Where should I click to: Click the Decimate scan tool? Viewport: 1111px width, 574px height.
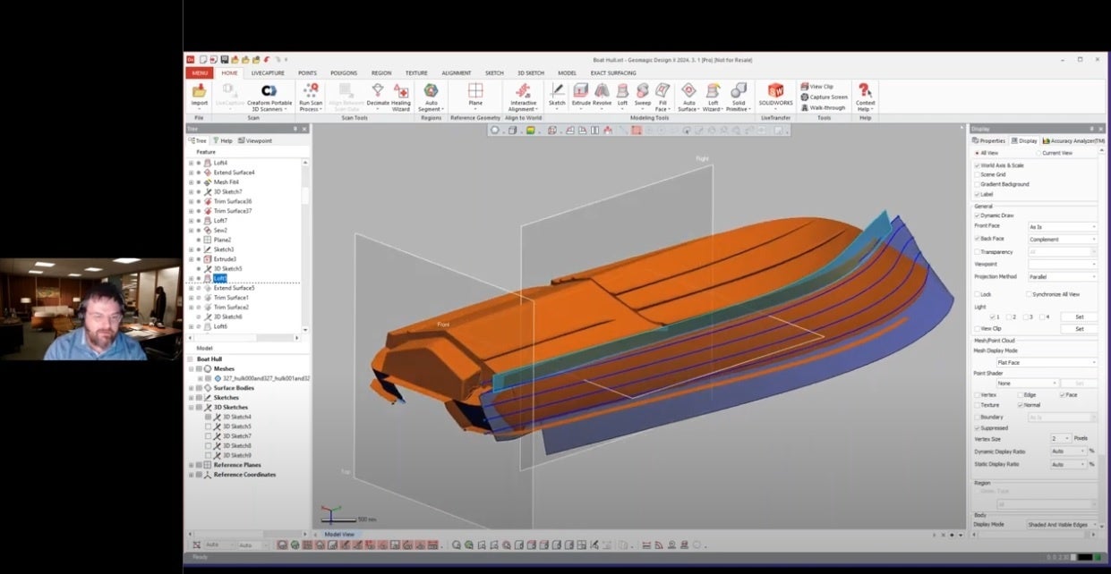378,94
